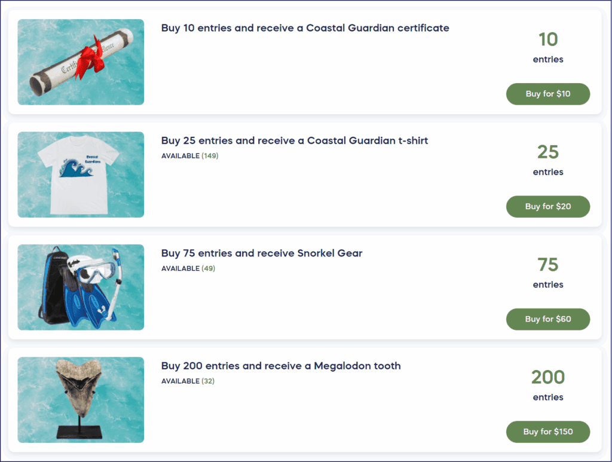Open the Coastal Guardian t-shirt image
The image size is (612, 462).
coord(81,175)
